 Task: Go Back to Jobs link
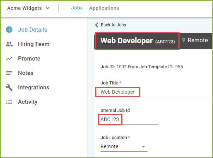(x=114, y=25)
